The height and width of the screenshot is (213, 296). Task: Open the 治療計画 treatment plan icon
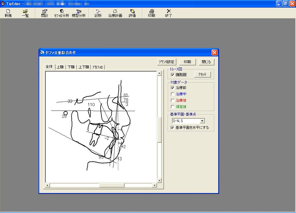[115, 13]
